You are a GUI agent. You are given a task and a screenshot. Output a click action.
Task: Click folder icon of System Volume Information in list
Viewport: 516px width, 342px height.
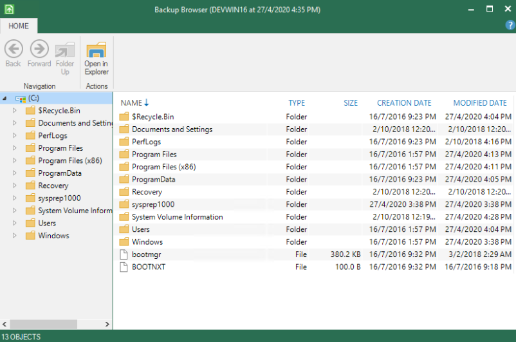124,217
